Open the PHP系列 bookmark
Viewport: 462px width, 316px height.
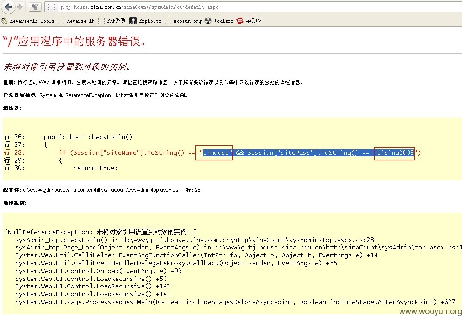click(x=112, y=21)
